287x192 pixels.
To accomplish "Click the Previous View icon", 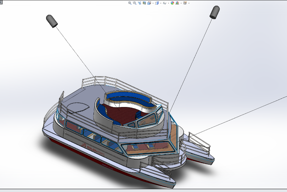I will [x=140, y=3].
